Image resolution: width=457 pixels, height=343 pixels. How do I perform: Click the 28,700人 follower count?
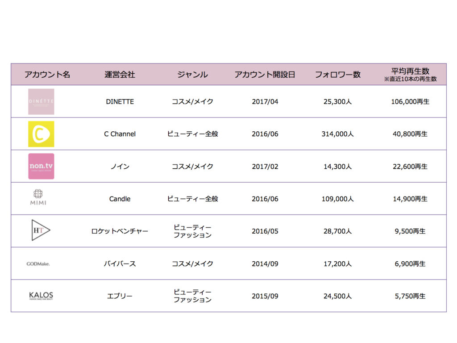pyautogui.click(x=337, y=231)
